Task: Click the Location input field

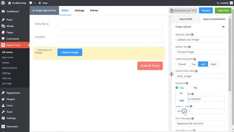Action: click(x=110, y=39)
